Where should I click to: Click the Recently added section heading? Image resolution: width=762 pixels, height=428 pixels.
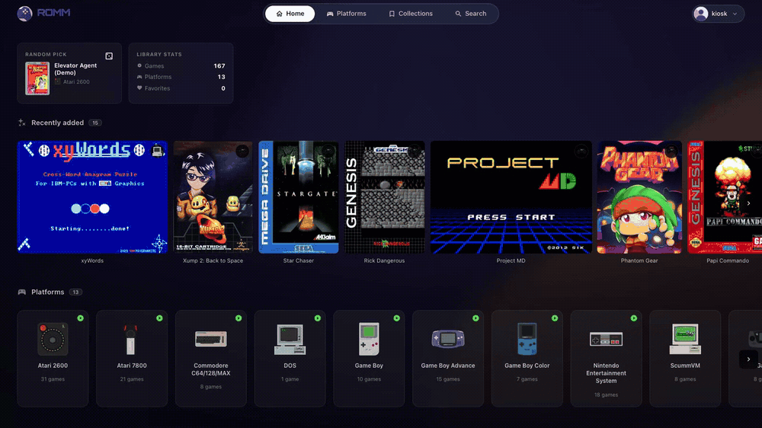[57, 123]
